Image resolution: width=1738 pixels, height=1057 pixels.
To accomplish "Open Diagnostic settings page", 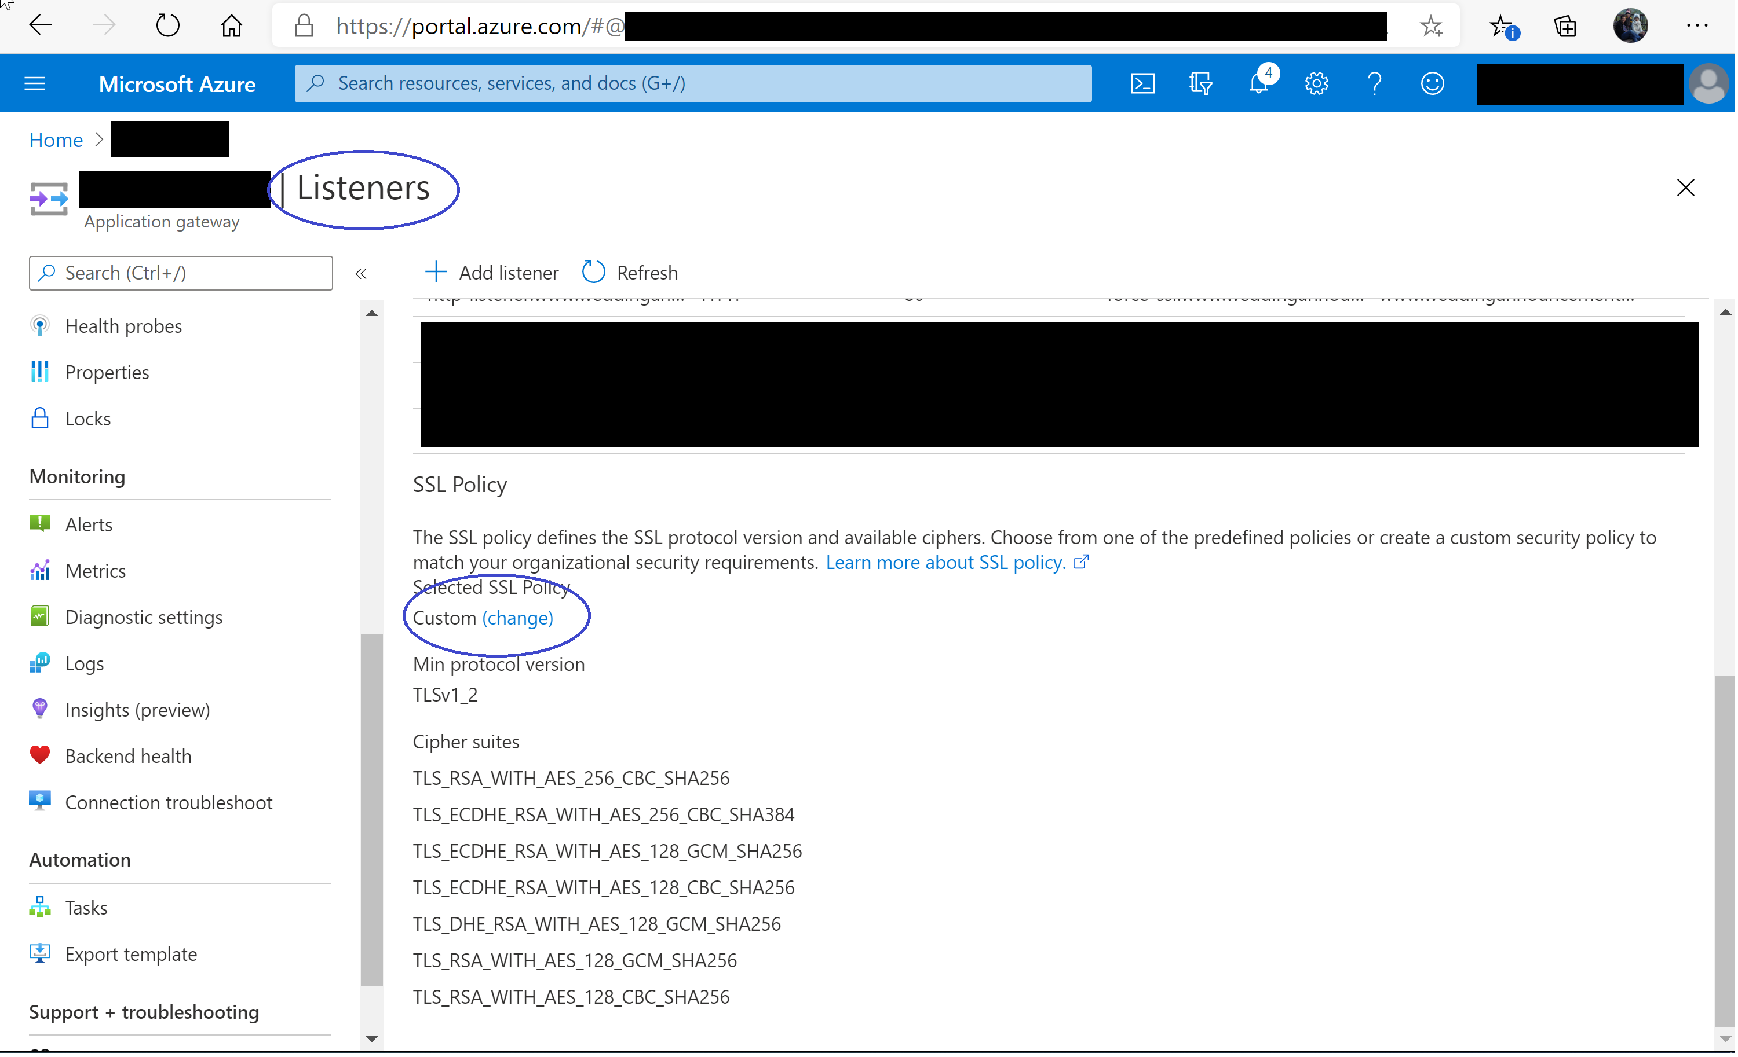I will pyautogui.click(x=144, y=618).
